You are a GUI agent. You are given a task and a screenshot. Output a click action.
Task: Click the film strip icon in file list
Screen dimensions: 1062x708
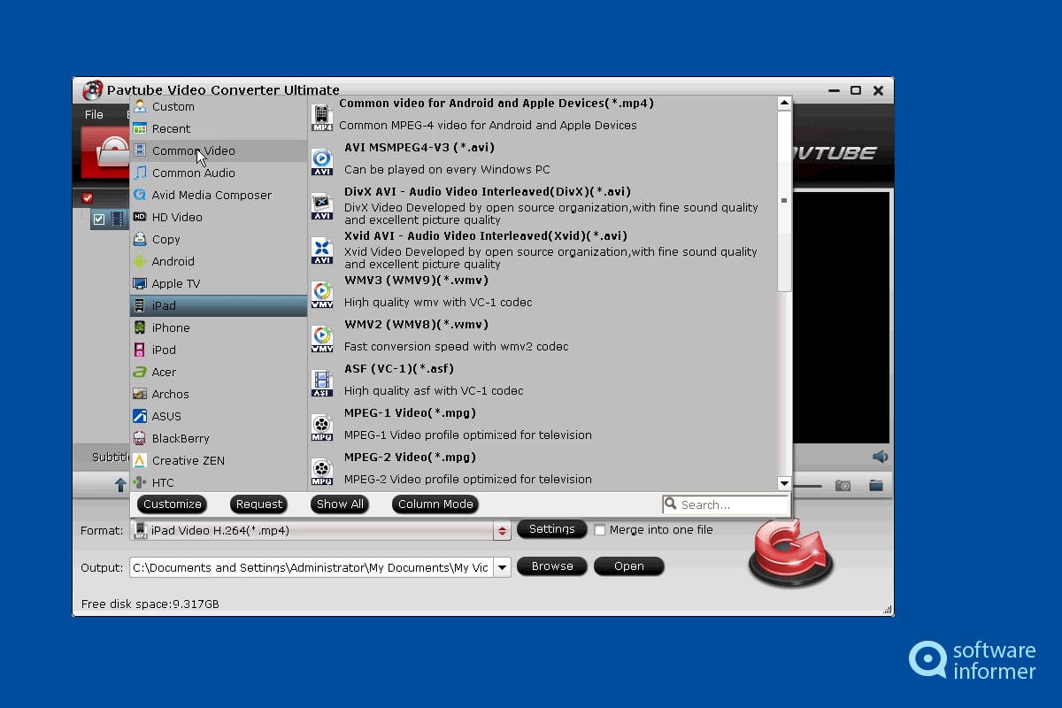pyautogui.click(x=117, y=219)
